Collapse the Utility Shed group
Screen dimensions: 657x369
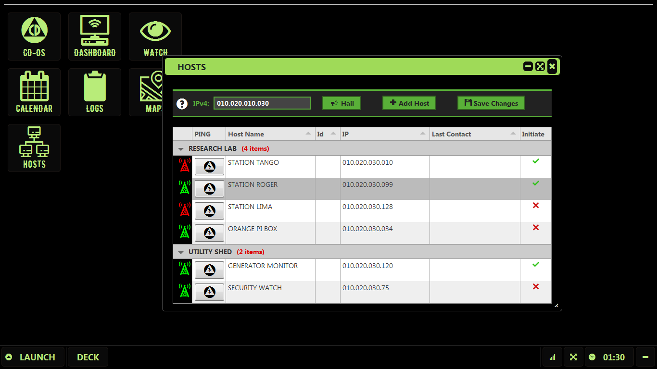pos(181,252)
